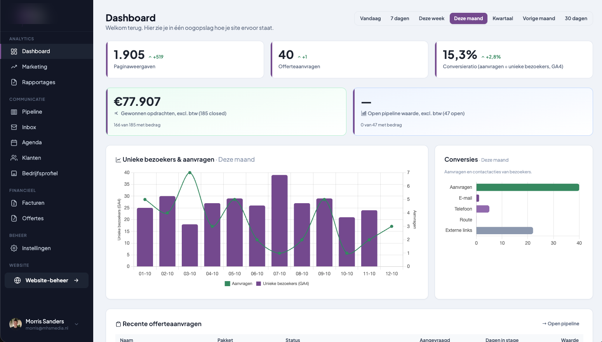Toggle the Unieke bezoekers (GA4) legend swatch
Screen dimensions: 602x342
(259, 284)
